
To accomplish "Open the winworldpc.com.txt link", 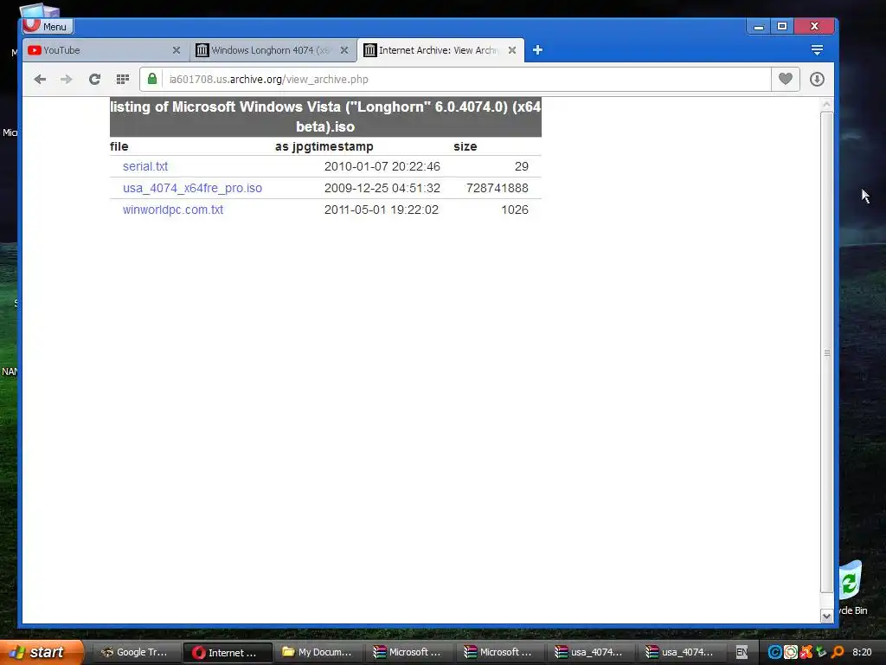I will [x=173, y=210].
